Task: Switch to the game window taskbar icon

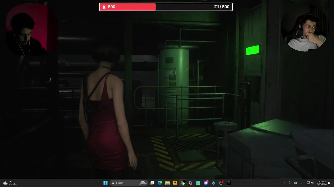Action: pyautogui.click(x=229, y=183)
